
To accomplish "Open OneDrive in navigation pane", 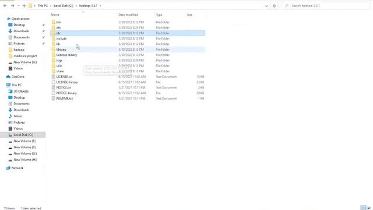I will pyautogui.click(x=18, y=76).
